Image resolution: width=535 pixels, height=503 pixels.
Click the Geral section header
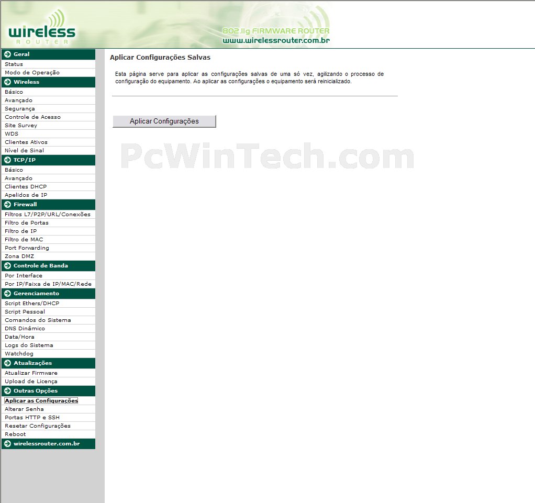[x=49, y=54]
